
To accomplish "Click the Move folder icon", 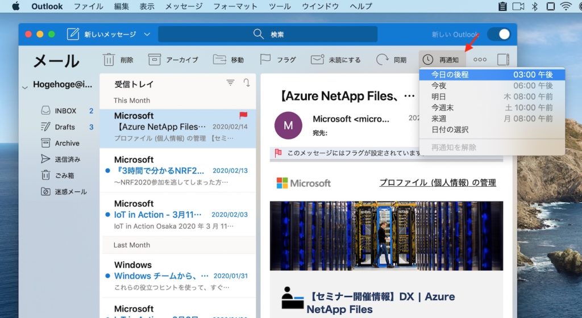I will click(219, 60).
